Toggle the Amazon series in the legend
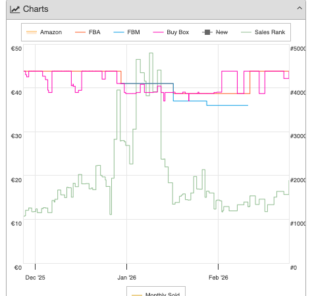This screenshot has width=312, height=296. point(44,32)
